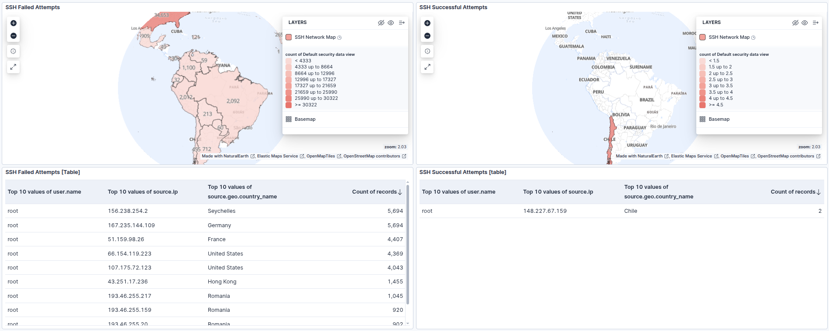Image resolution: width=829 pixels, height=331 pixels.
Task: Zoom out on the SSH Successful Attempts map
Action: tap(427, 36)
